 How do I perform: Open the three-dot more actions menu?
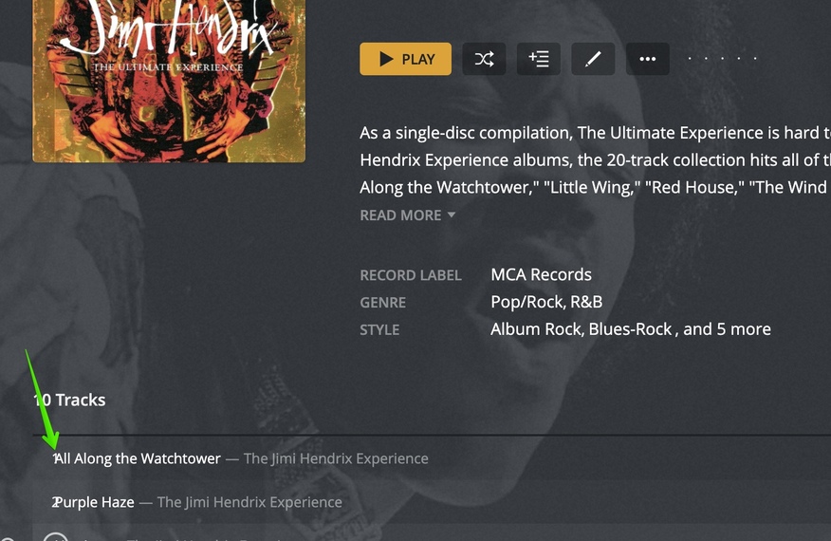pyautogui.click(x=648, y=59)
